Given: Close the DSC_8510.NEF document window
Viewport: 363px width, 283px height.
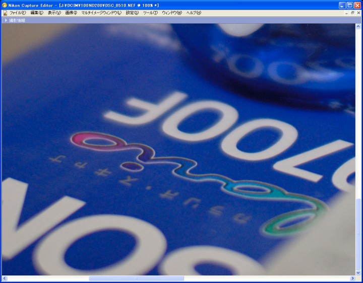Looking at the screenshot, I should click(x=358, y=13).
